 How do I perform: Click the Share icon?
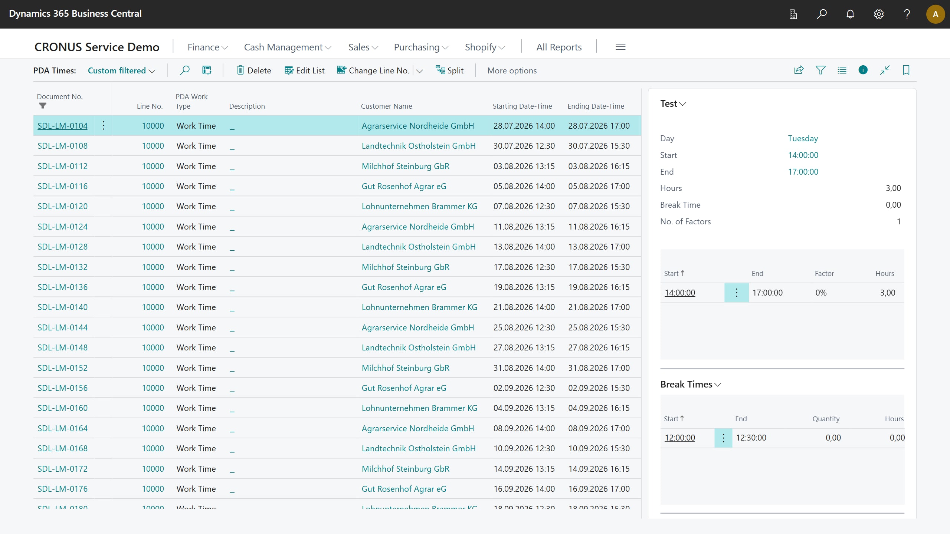pyautogui.click(x=799, y=70)
